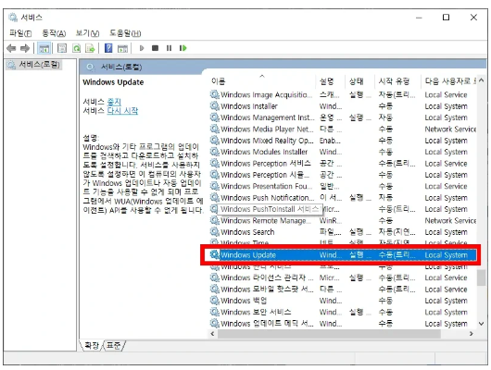
Task: Open the 도움말(H) menu
Action: 125,33
